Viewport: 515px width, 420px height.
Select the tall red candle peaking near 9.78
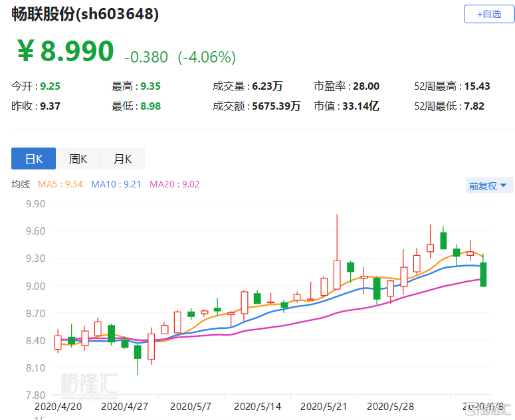[x=337, y=275]
